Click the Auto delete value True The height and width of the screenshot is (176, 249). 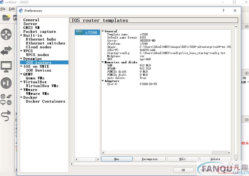(143, 78)
